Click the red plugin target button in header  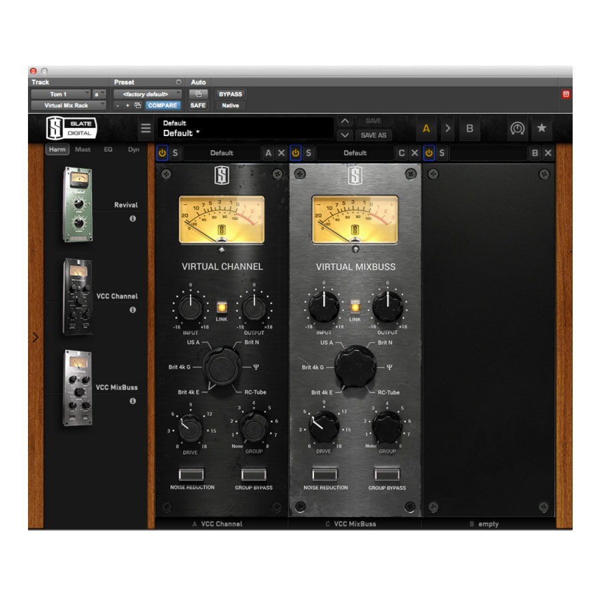[x=566, y=94]
